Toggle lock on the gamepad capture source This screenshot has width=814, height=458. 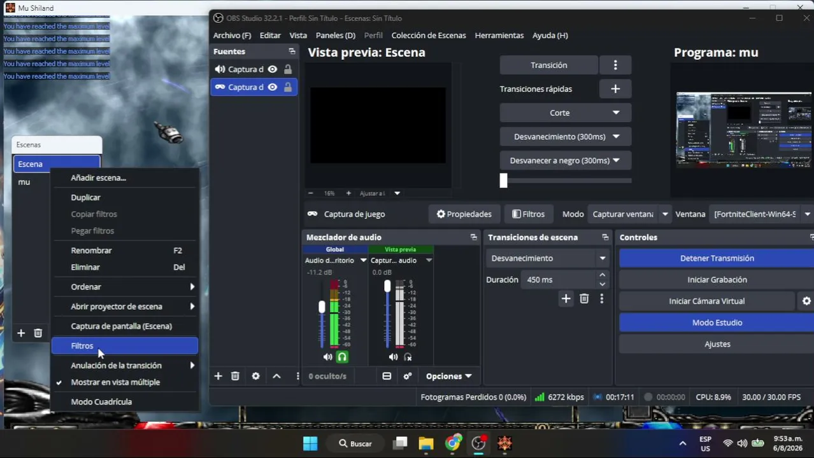click(288, 87)
